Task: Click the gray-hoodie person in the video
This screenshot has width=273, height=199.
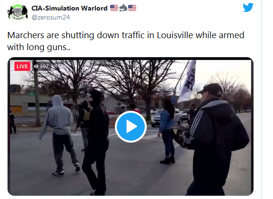Action: pyautogui.click(x=59, y=135)
